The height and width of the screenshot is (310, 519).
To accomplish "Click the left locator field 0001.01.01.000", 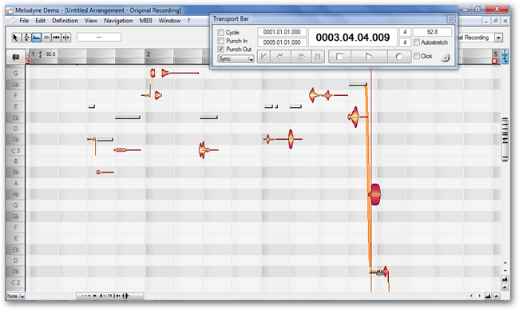I will [x=282, y=32].
